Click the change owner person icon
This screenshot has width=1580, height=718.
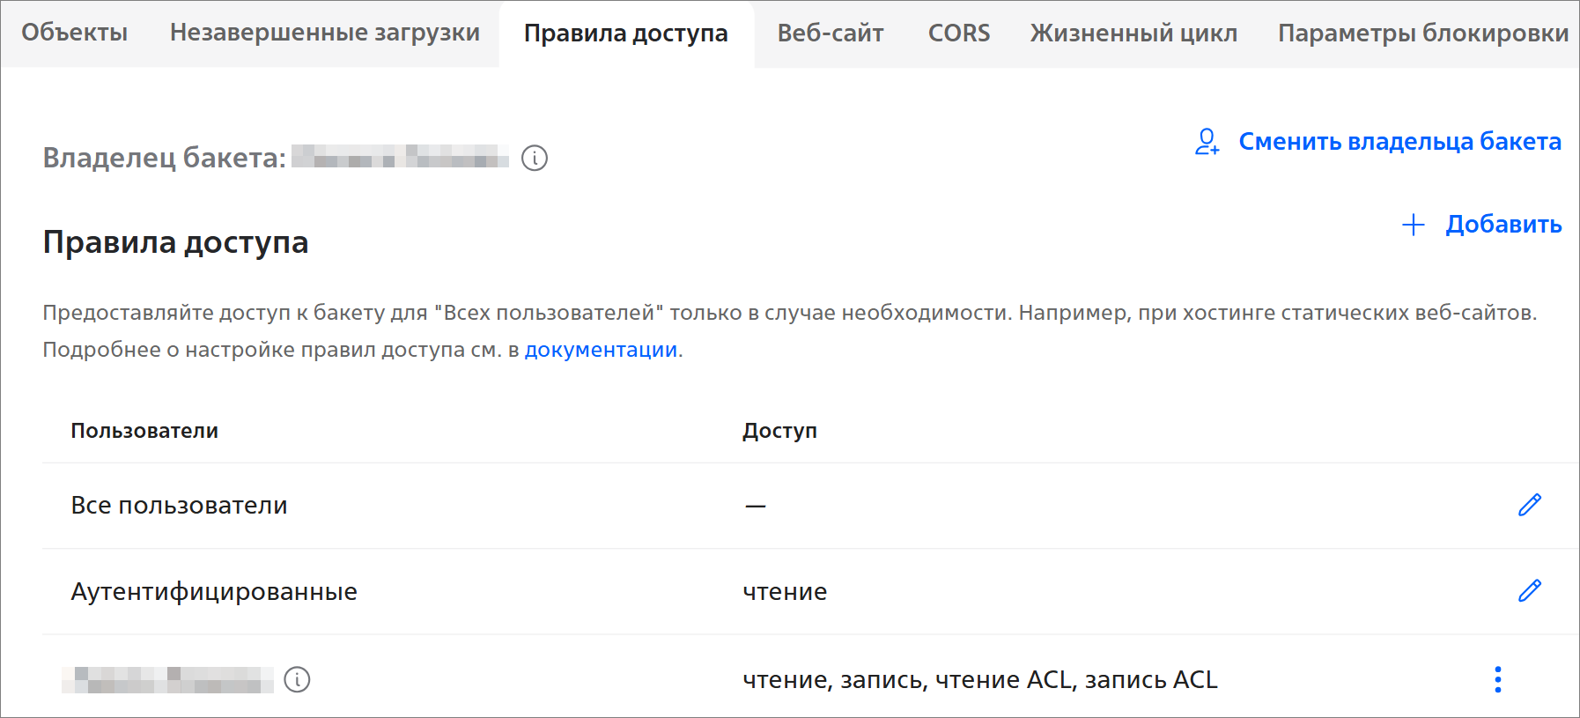1207,142
